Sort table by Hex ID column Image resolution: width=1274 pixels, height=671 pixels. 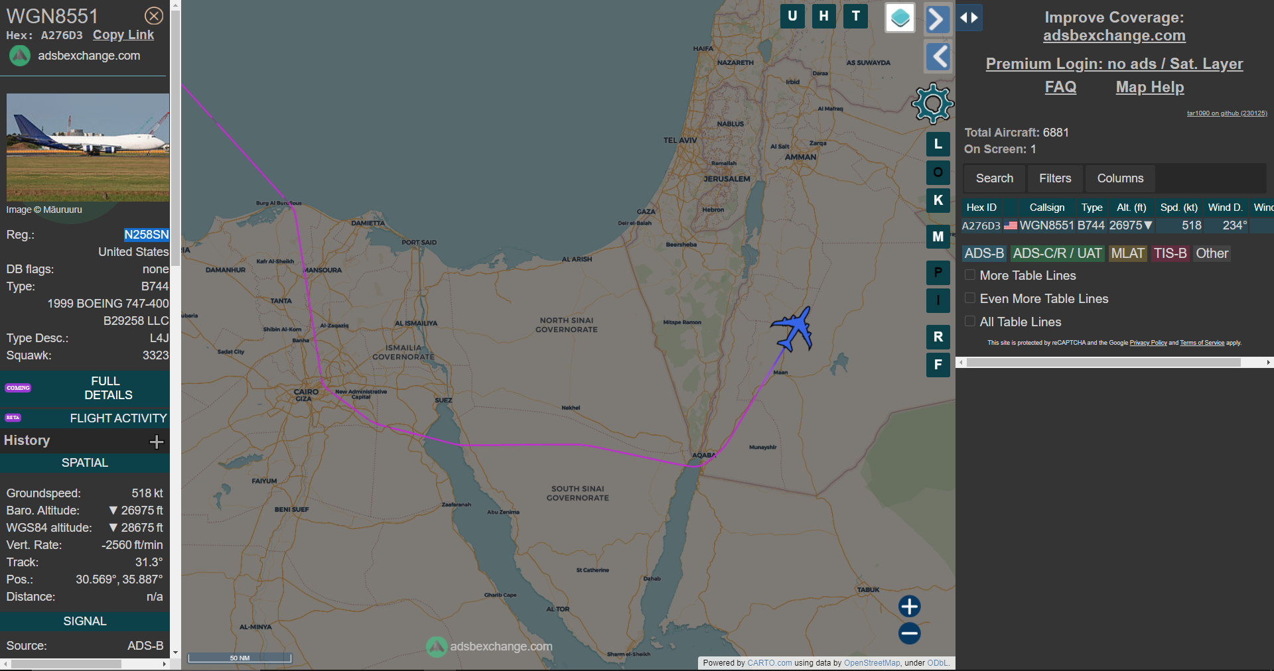[981, 208]
